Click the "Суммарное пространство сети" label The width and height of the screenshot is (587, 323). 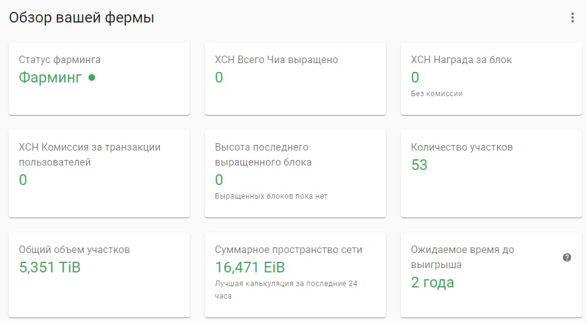(x=289, y=249)
